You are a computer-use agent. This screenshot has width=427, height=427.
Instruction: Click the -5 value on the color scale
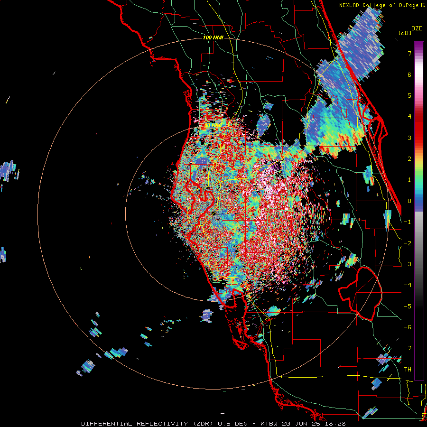[408, 306]
